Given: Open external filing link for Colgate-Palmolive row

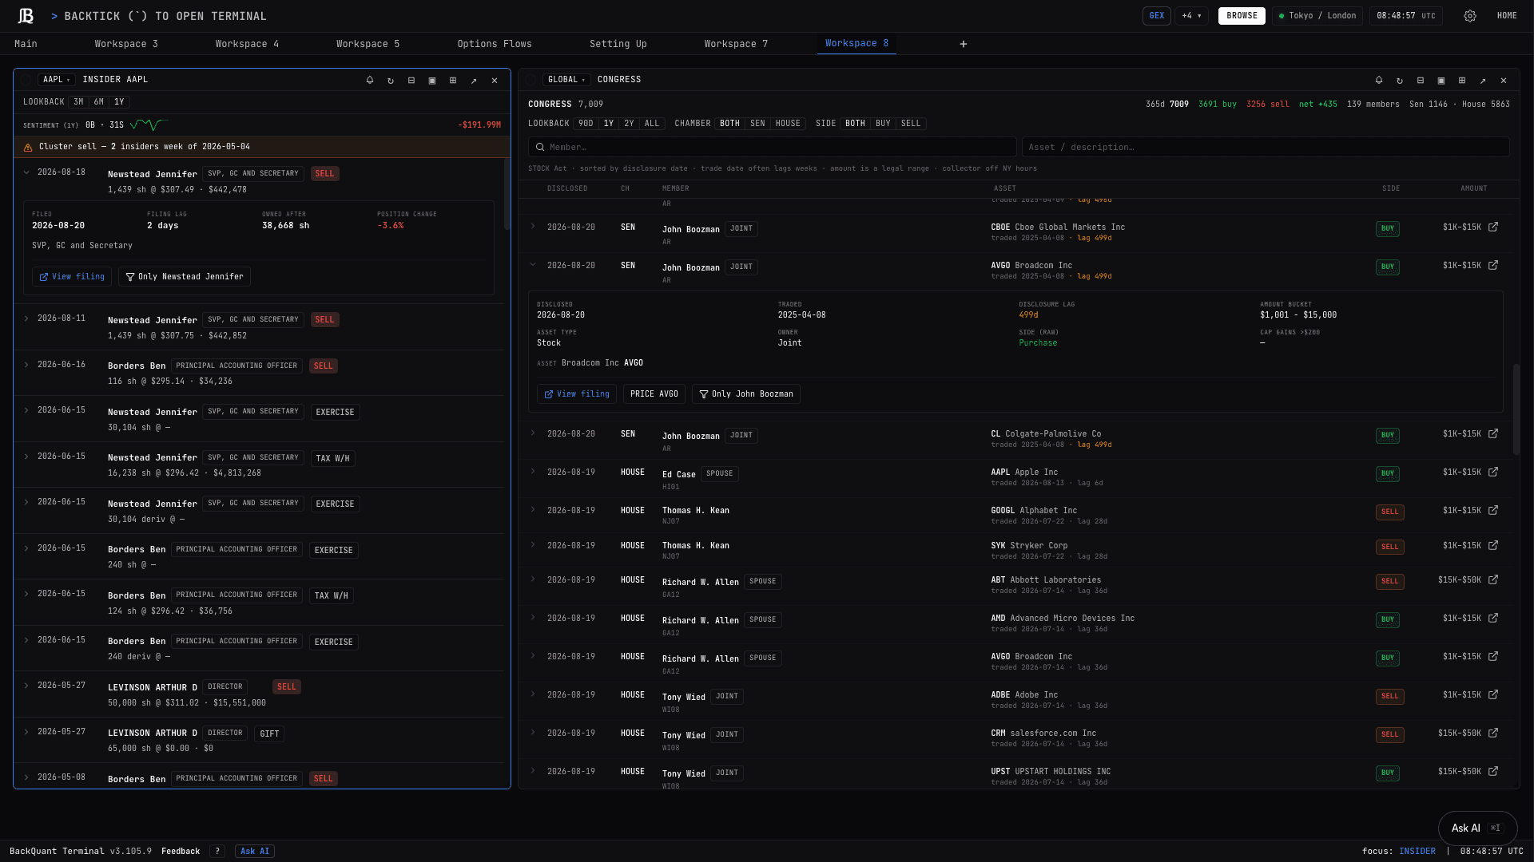Looking at the screenshot, I should (1493, 434).
